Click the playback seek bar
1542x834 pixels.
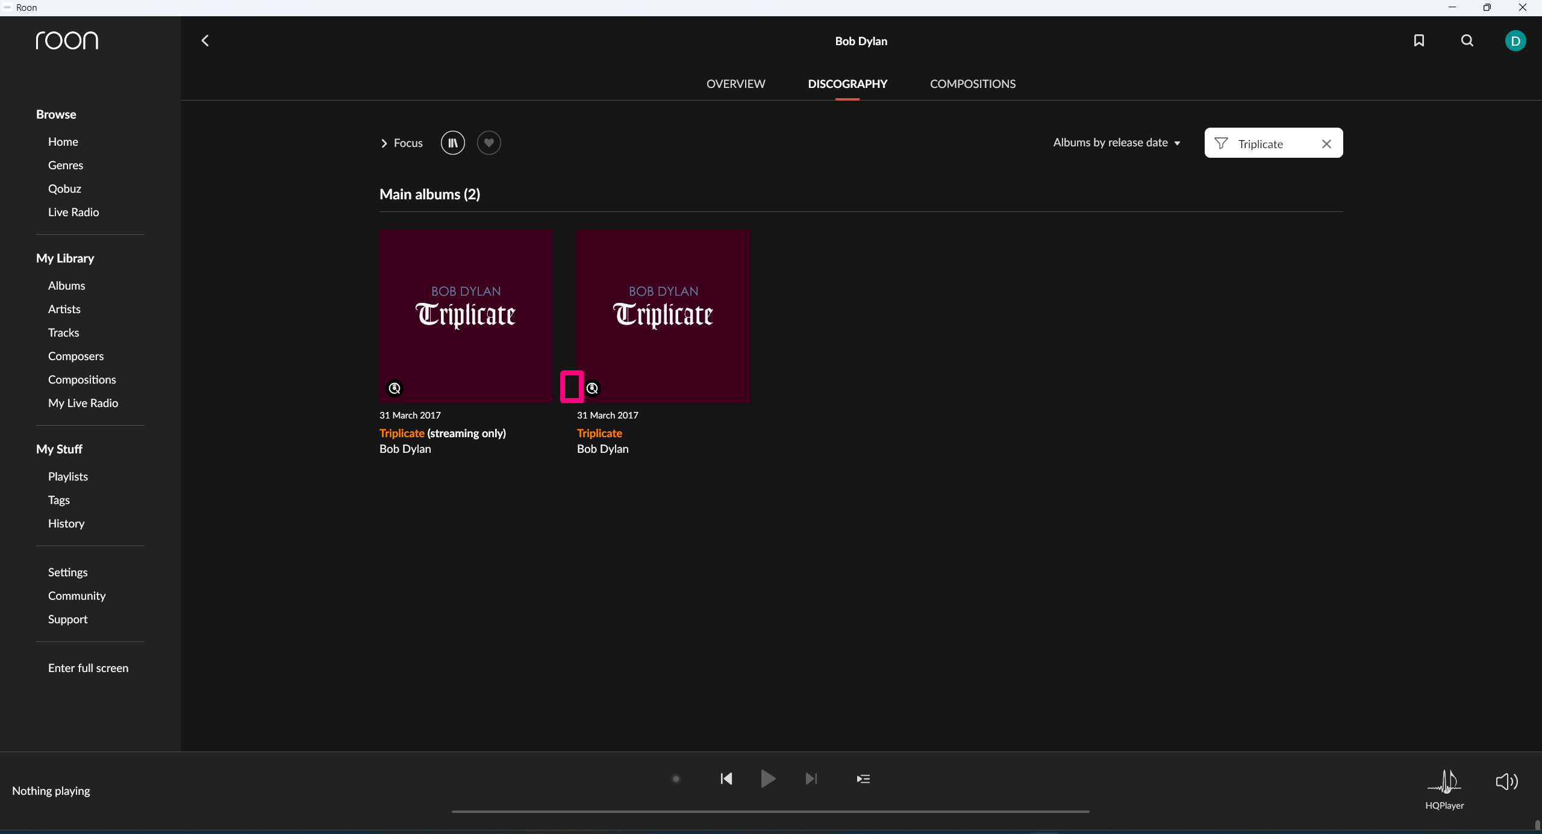click(770, 811)
